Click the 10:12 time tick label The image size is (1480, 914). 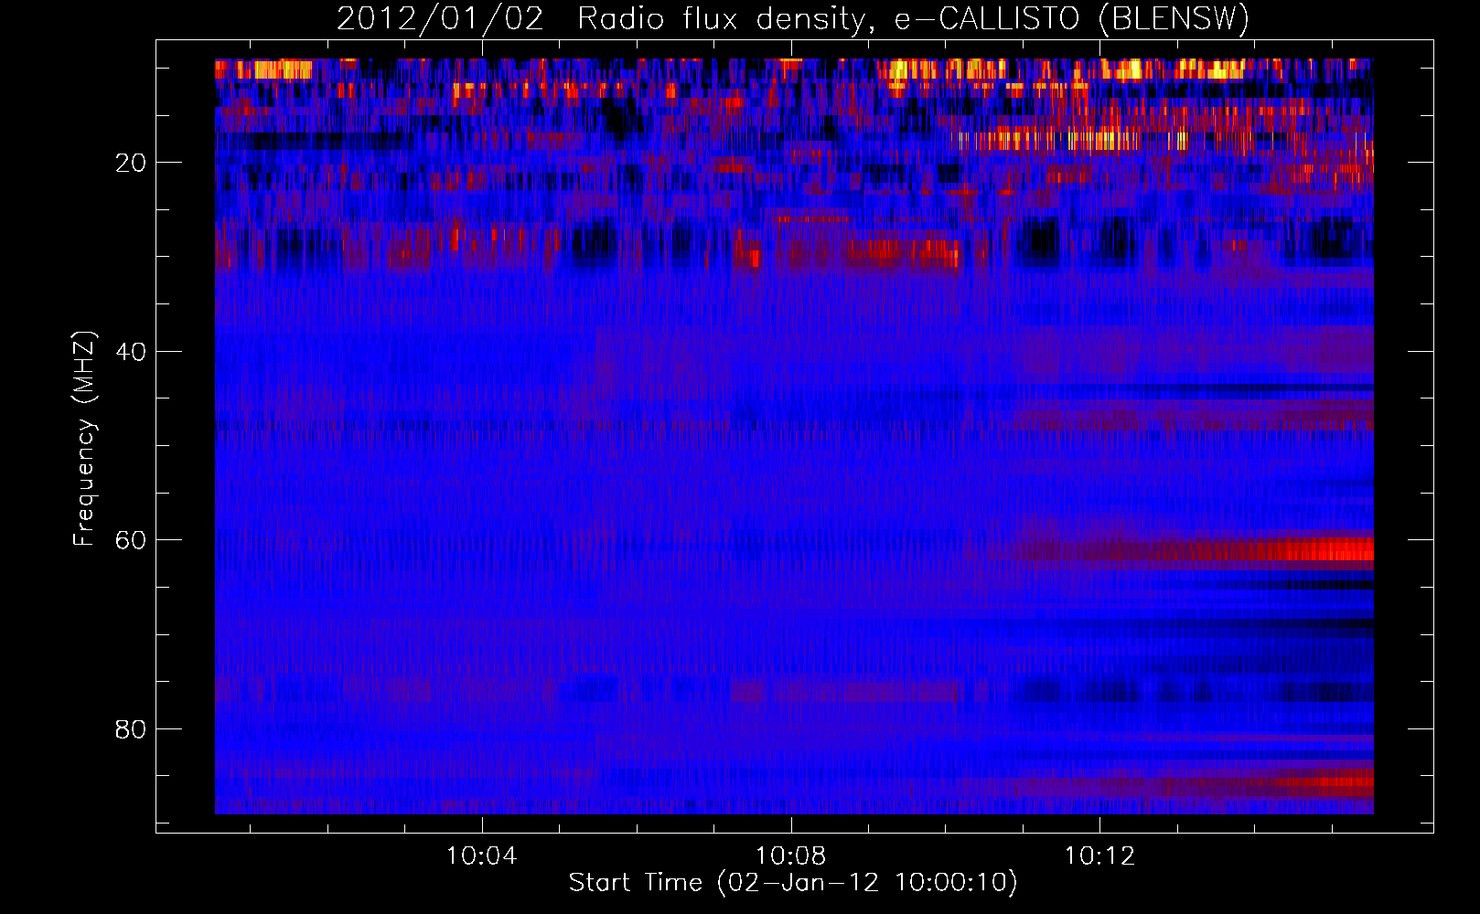[1099, 856]
